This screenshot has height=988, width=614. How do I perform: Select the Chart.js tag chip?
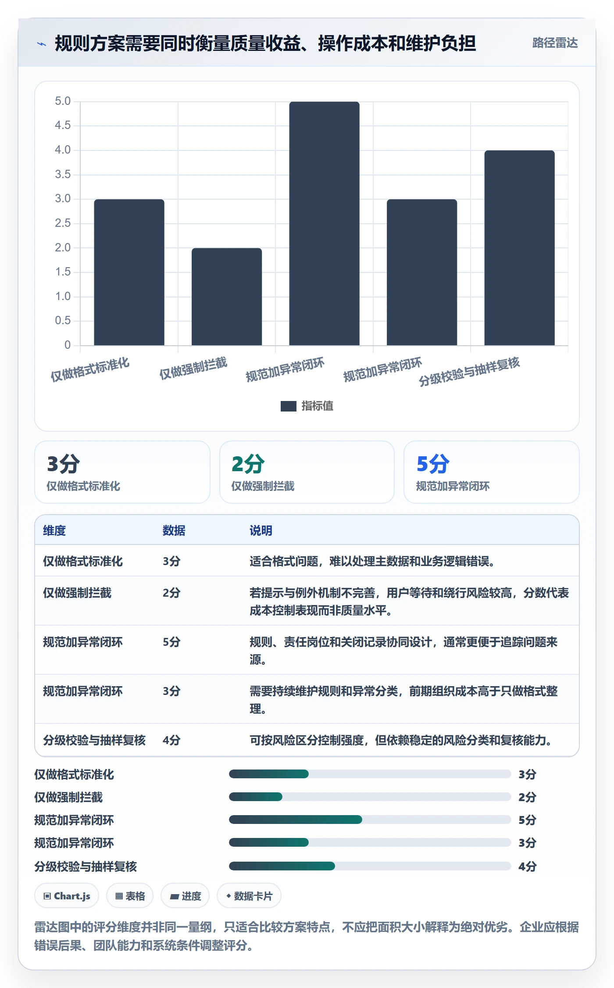pyautogui.click(x=67, y=896)
